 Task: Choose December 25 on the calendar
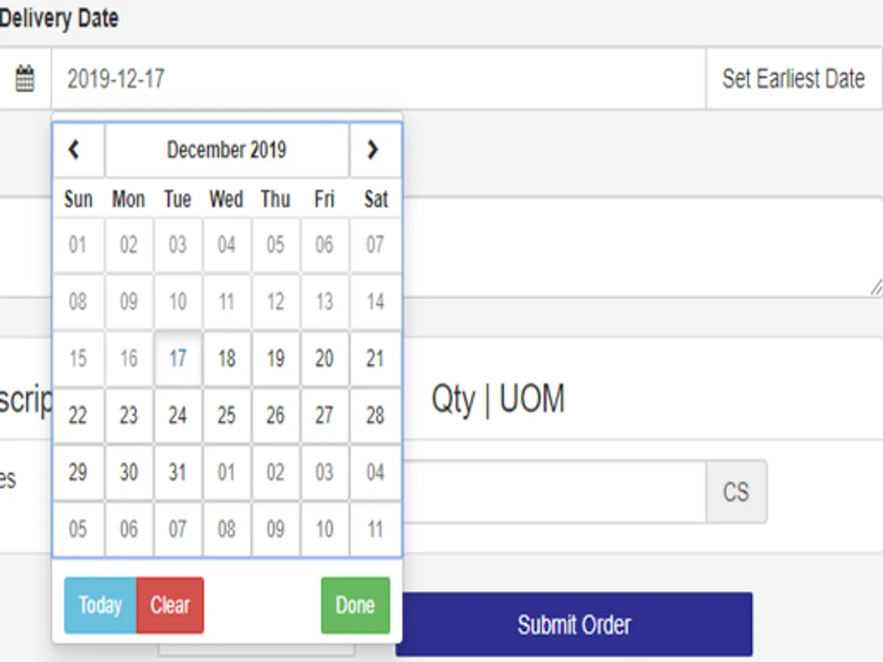point(227,416)
